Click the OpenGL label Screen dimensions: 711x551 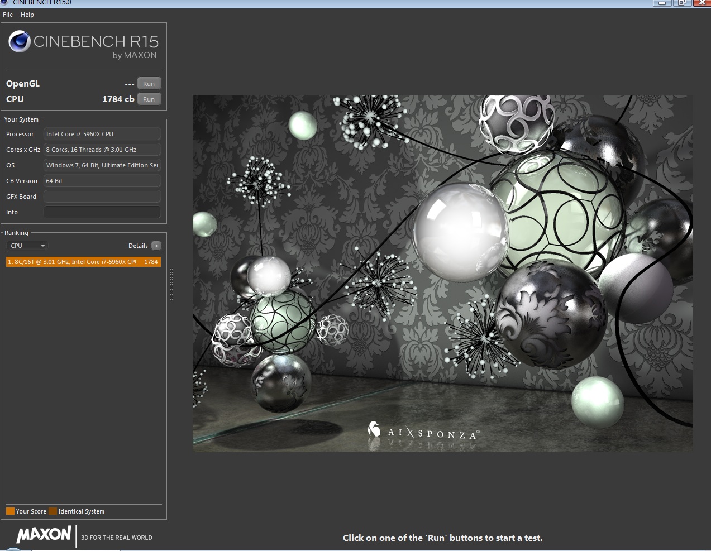(x=23, y=84)
